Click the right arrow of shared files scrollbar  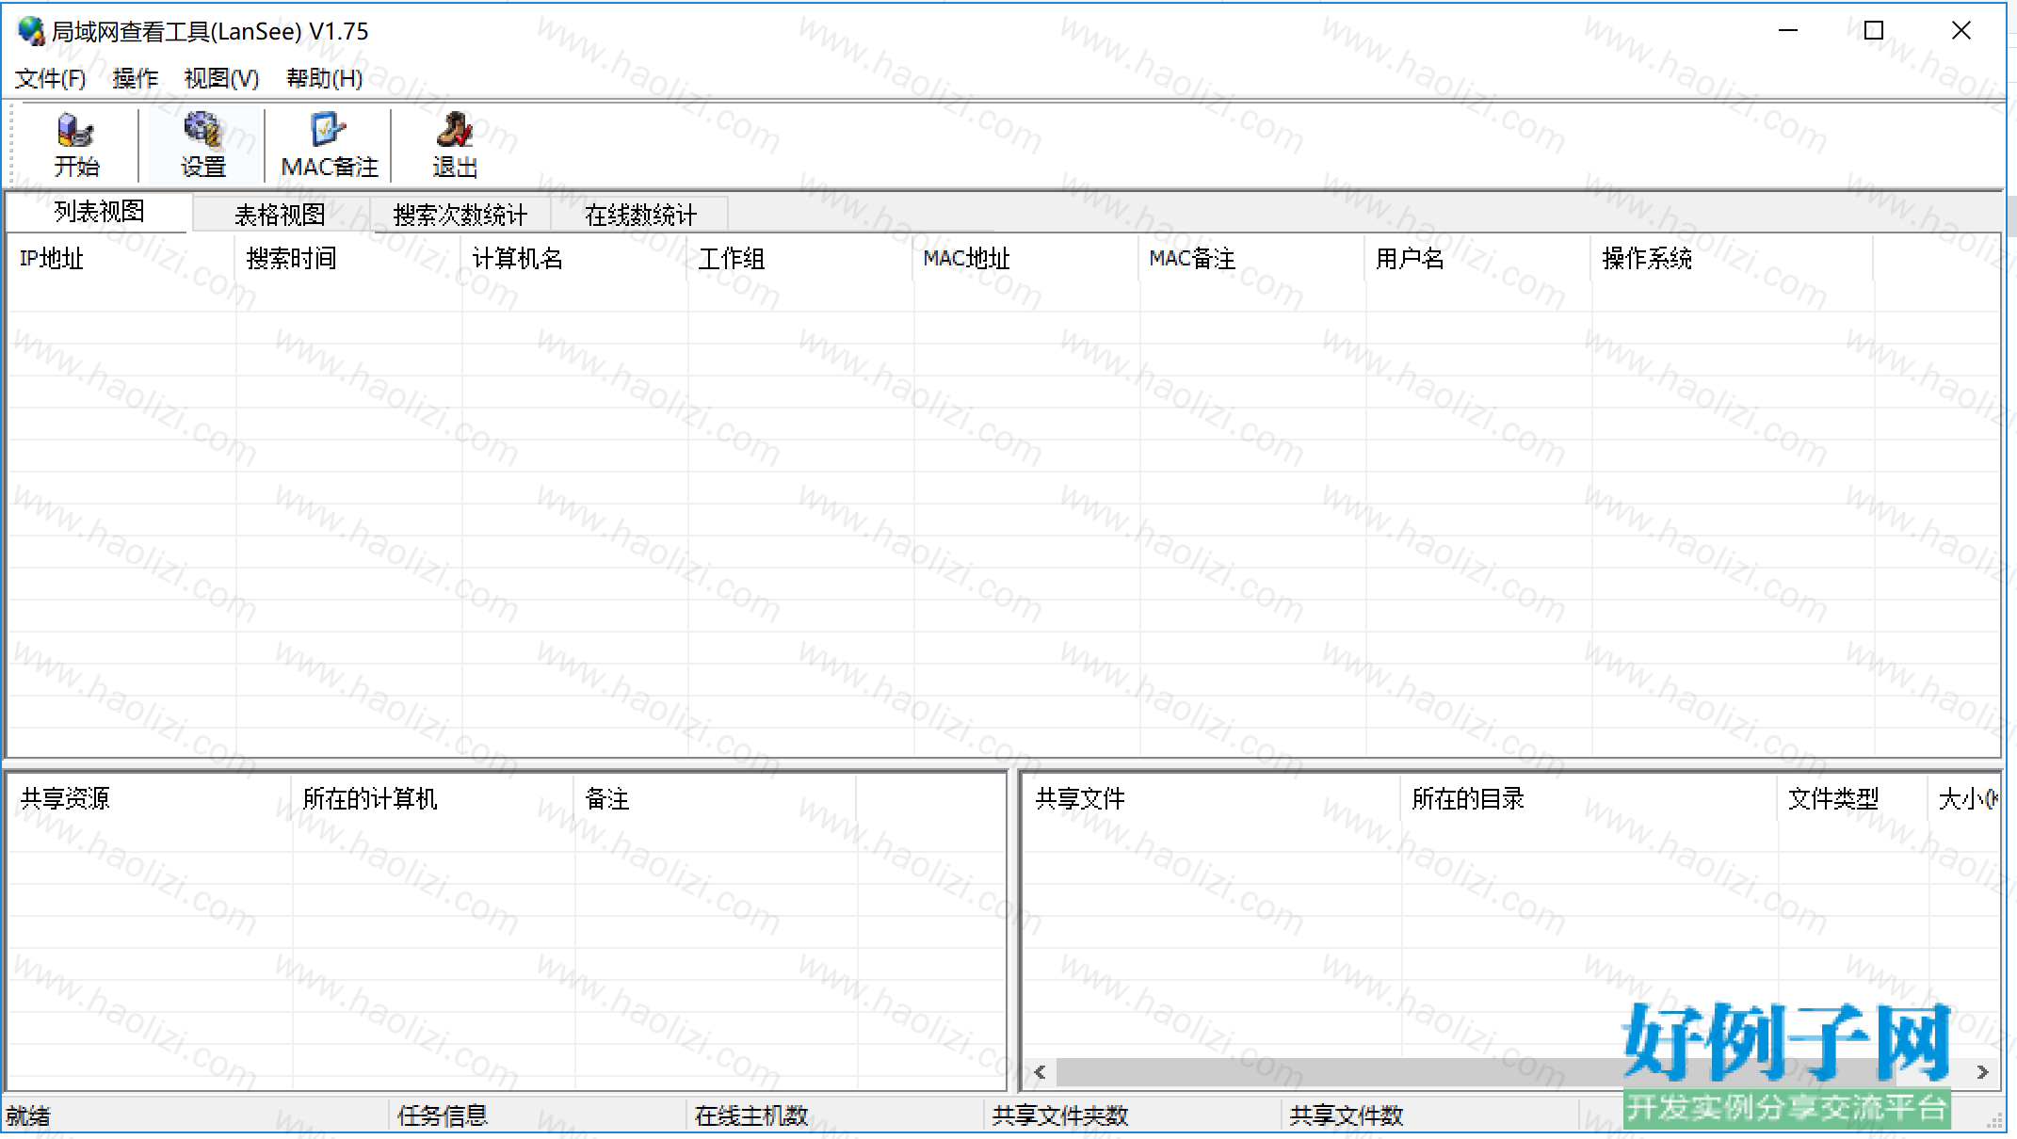[1983, 1072]
